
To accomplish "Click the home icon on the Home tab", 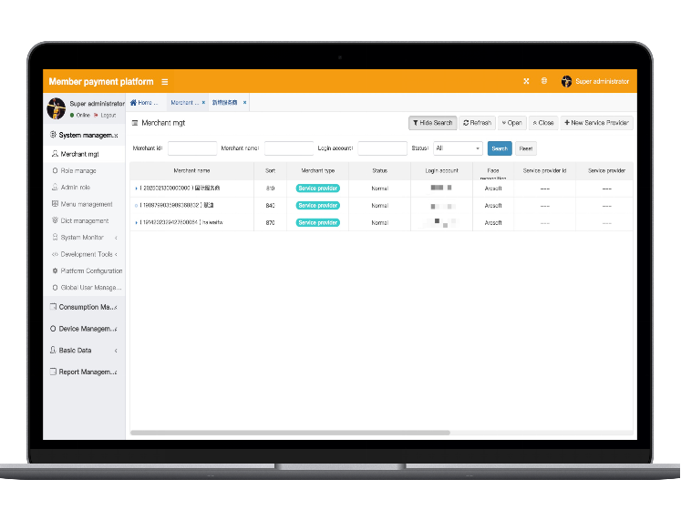I will (134, 103).
